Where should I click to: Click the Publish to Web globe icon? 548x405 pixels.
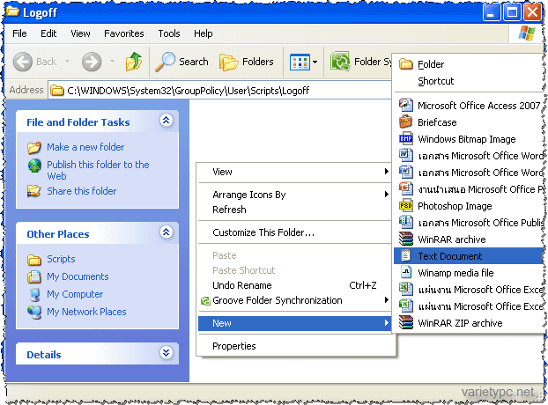tap(34, 166)
